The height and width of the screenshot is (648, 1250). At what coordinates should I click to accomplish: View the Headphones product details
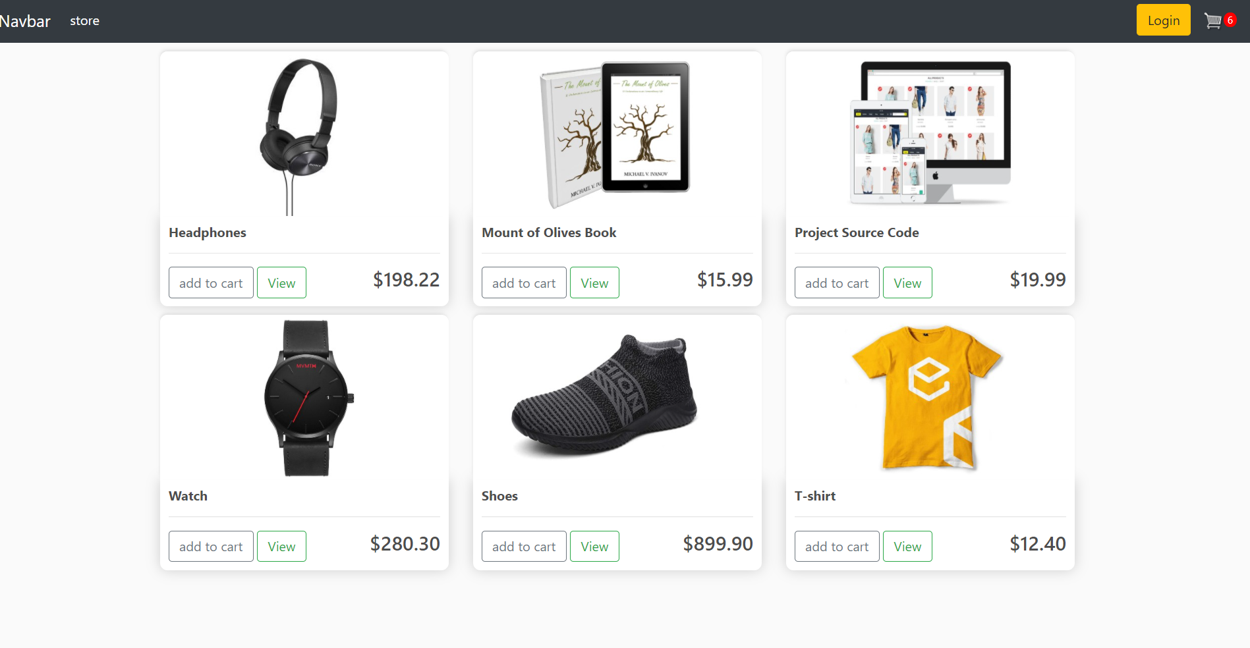click(x=281, y=283)
